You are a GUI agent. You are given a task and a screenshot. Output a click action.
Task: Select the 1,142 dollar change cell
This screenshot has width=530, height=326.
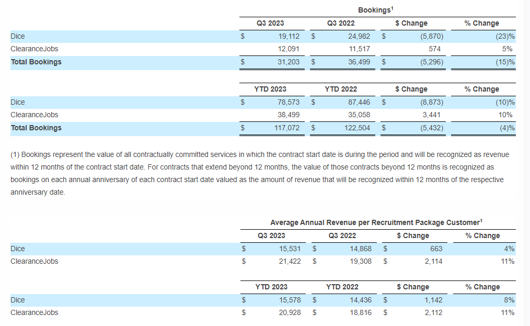click(434, 300)
